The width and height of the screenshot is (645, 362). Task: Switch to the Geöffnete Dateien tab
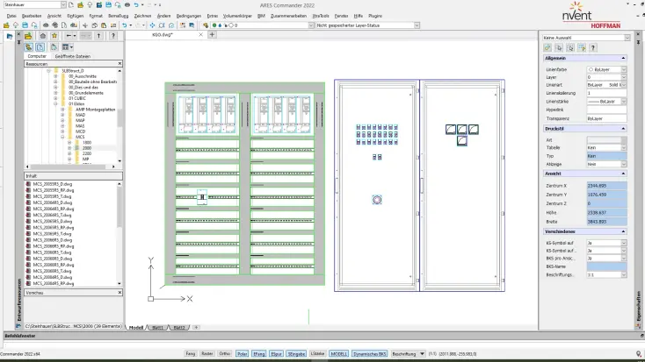(72, 56)
